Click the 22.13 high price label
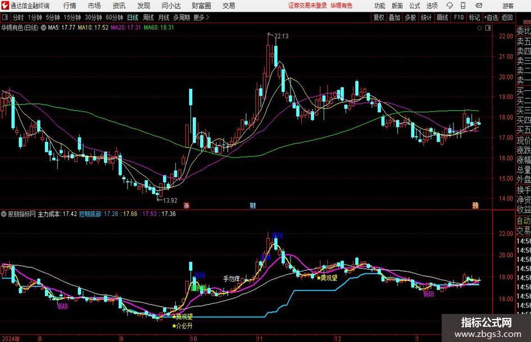Screen dimensions: 531x342 point(282,37)
